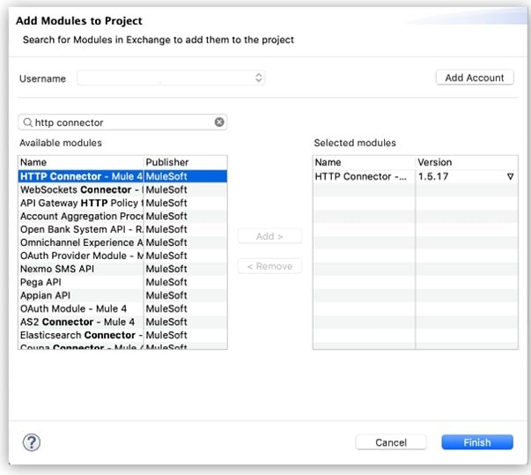Select the API Gateway HTTP Policy module
Image resolution: width=531 pixels, height=475 pixels.
[122, 203]
